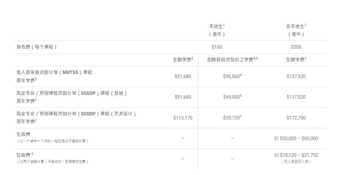Click the 本地生 column header

coord(216,26)
